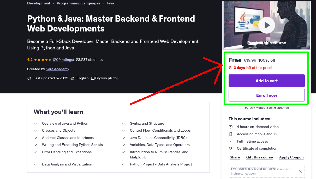Image resolution: width=316 pixels, height=179 pixels.
Task: Click checkmark beside Data Analysis and Visualization
Action: pos(36,164)
